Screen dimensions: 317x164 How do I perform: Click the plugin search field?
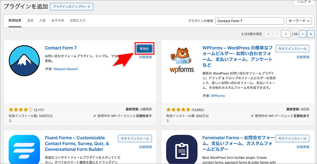pyautogui.click(x=250, y=21)
